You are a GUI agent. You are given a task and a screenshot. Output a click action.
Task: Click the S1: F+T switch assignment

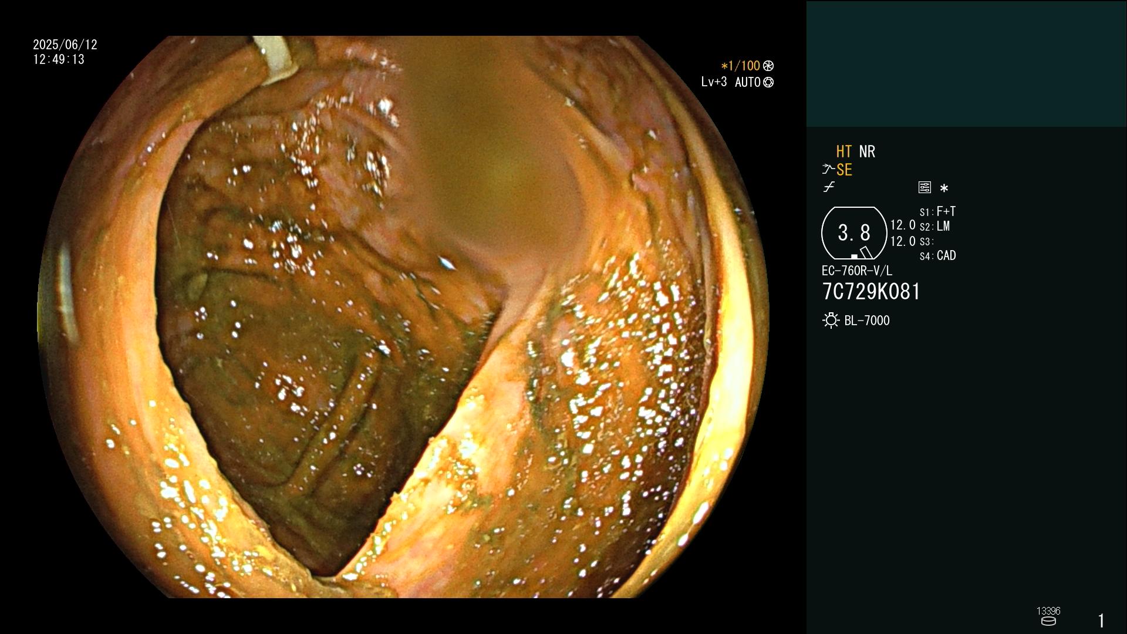click(938, 211)
